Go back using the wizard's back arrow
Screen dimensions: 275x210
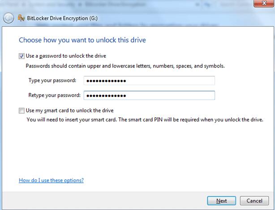click(8, 18)
